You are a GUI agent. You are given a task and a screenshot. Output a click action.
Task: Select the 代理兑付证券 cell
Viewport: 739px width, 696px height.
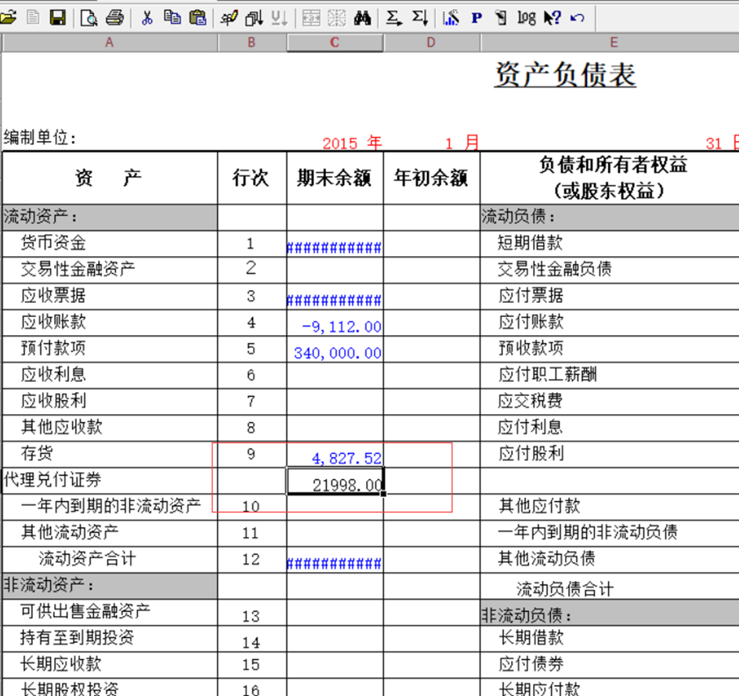(x=110, y=481)
